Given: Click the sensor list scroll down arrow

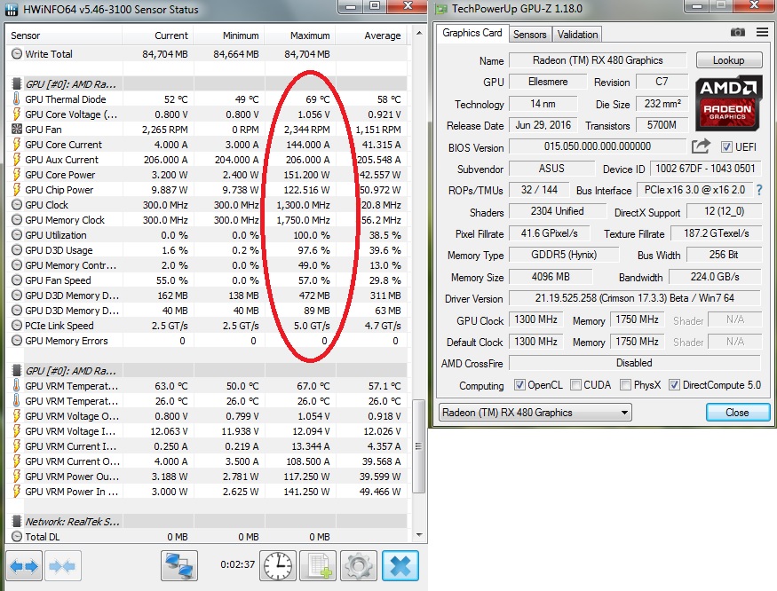Looking at the screenshot, I should 419,535.
